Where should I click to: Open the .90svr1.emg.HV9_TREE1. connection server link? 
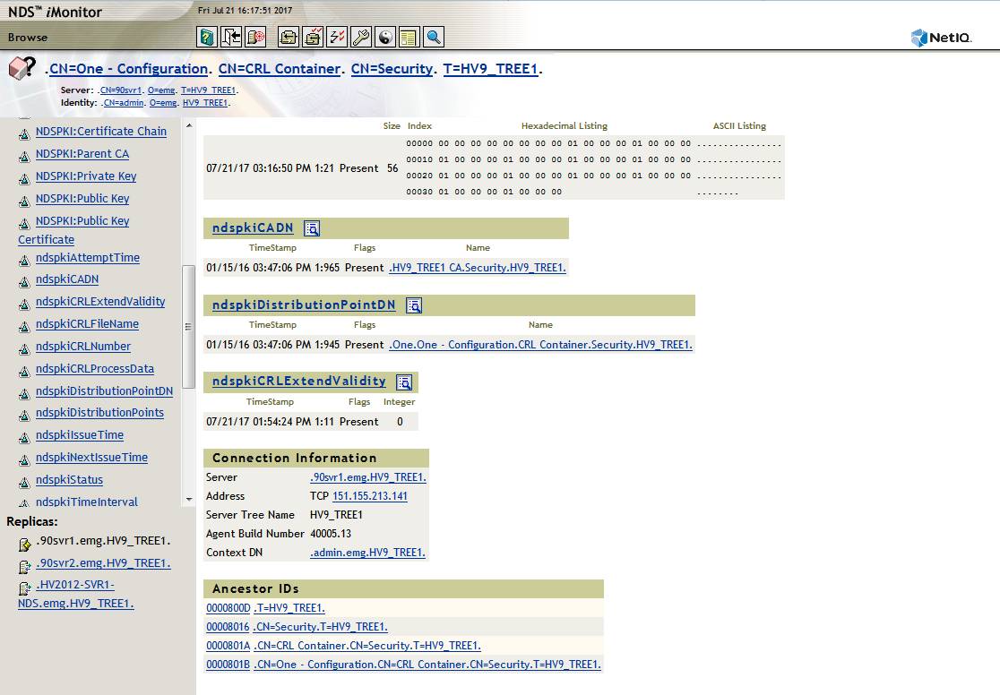point(368,477)
